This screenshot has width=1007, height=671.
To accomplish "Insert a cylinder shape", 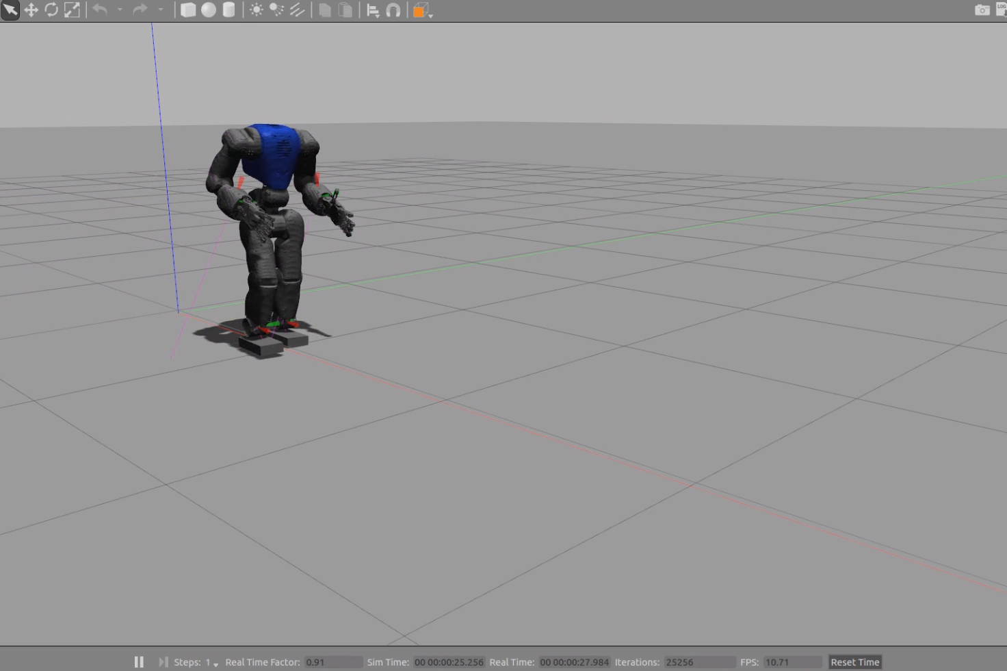I will point(229,10).
